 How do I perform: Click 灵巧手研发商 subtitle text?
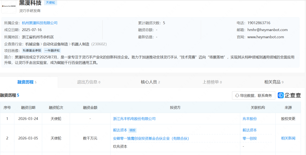point(30,11)
